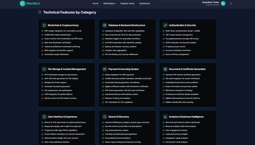Viewport: 255px width, 145px height.
Task: Click 'Smart contract-like functionality via XRP hooks' text
Action: [63, 39]
